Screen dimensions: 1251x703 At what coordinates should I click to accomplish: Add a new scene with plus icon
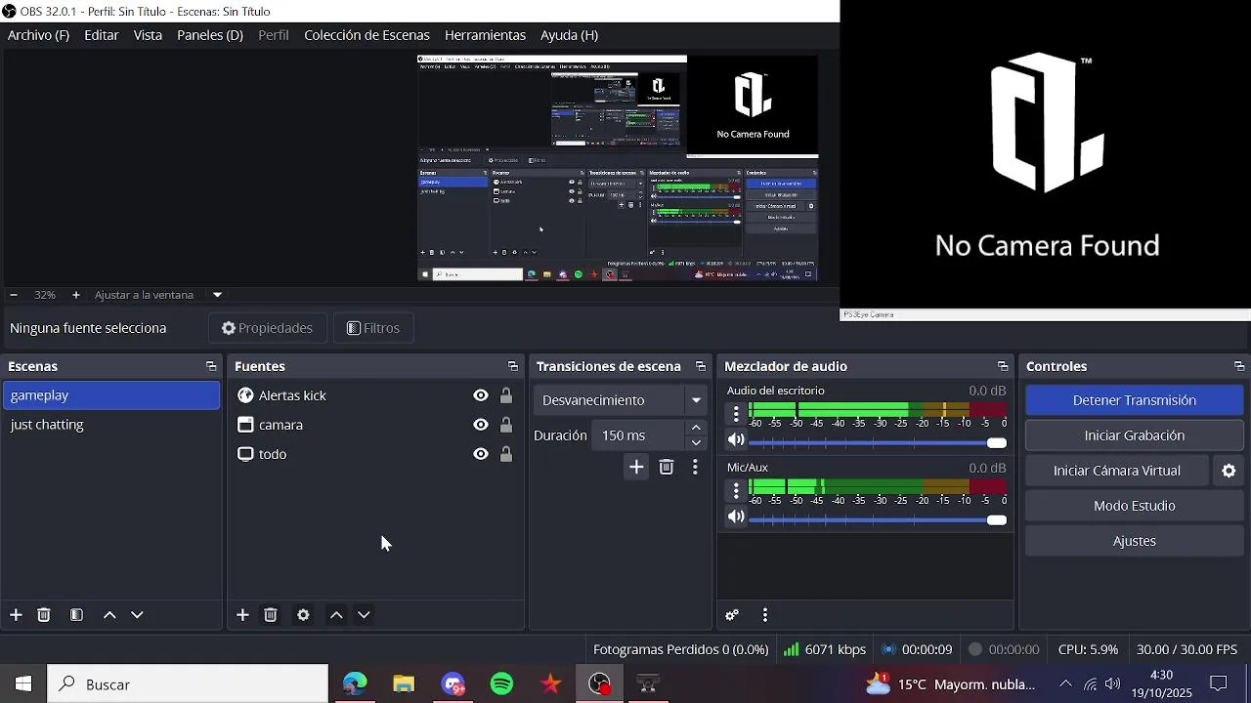point(16,615)
